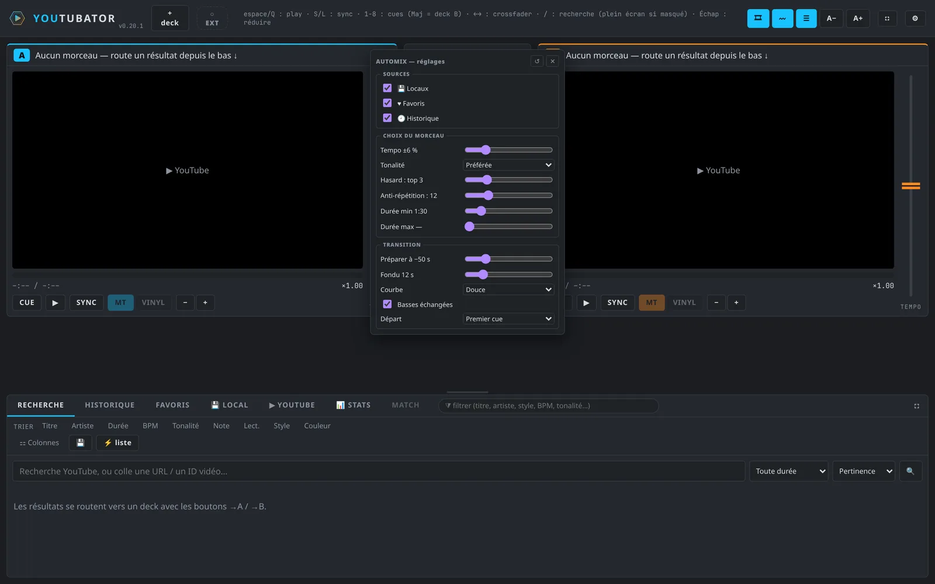Play deck B with its play button

pos(586,303)
